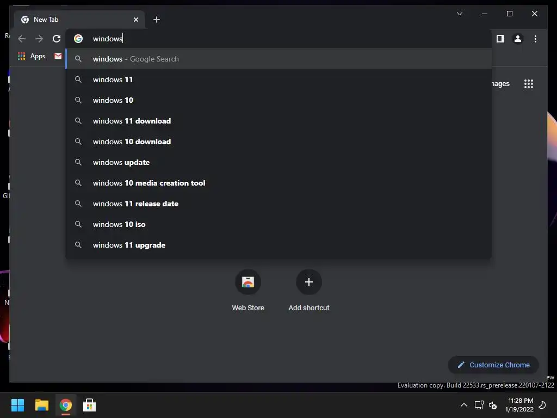The image size is (557, 418).
Task: Pick the exact 'windows 11' suggestion
Action: (278, 79)
